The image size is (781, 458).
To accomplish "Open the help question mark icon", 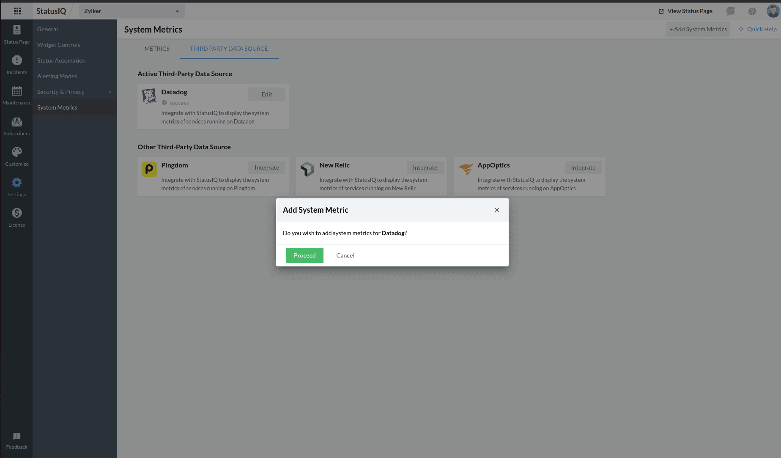I will click(x=752, y=11).
